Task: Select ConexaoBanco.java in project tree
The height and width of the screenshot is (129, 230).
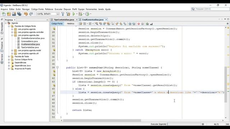Action: [29, 42]
